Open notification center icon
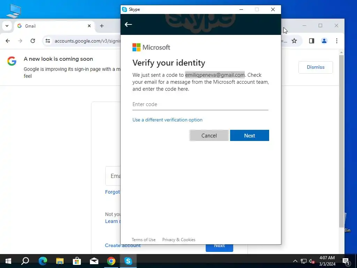357x268 pixels. click(346, 261)
